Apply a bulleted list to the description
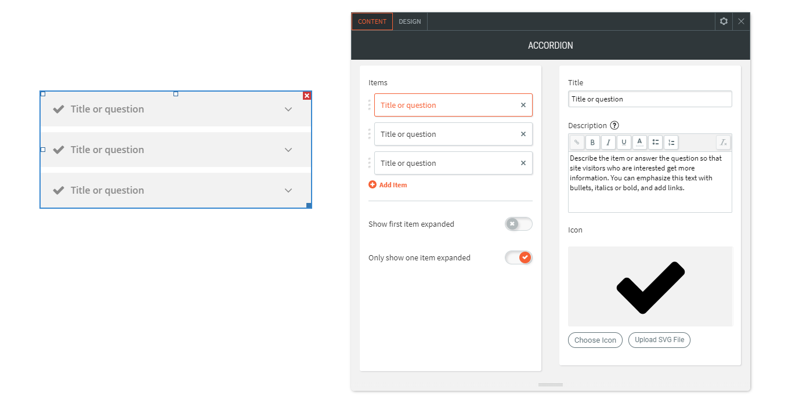Image resolution: width=810 pixels, height=403 pixels. pos(655,142)
